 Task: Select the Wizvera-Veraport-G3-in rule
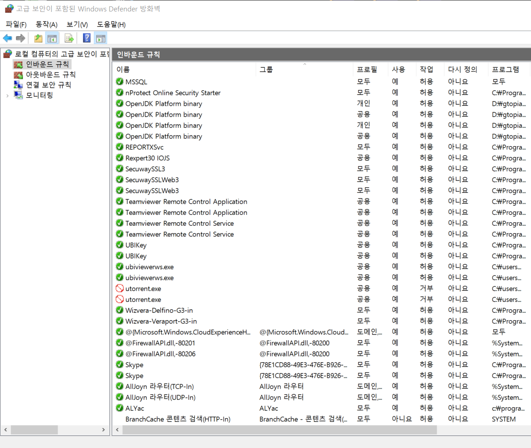161,321
